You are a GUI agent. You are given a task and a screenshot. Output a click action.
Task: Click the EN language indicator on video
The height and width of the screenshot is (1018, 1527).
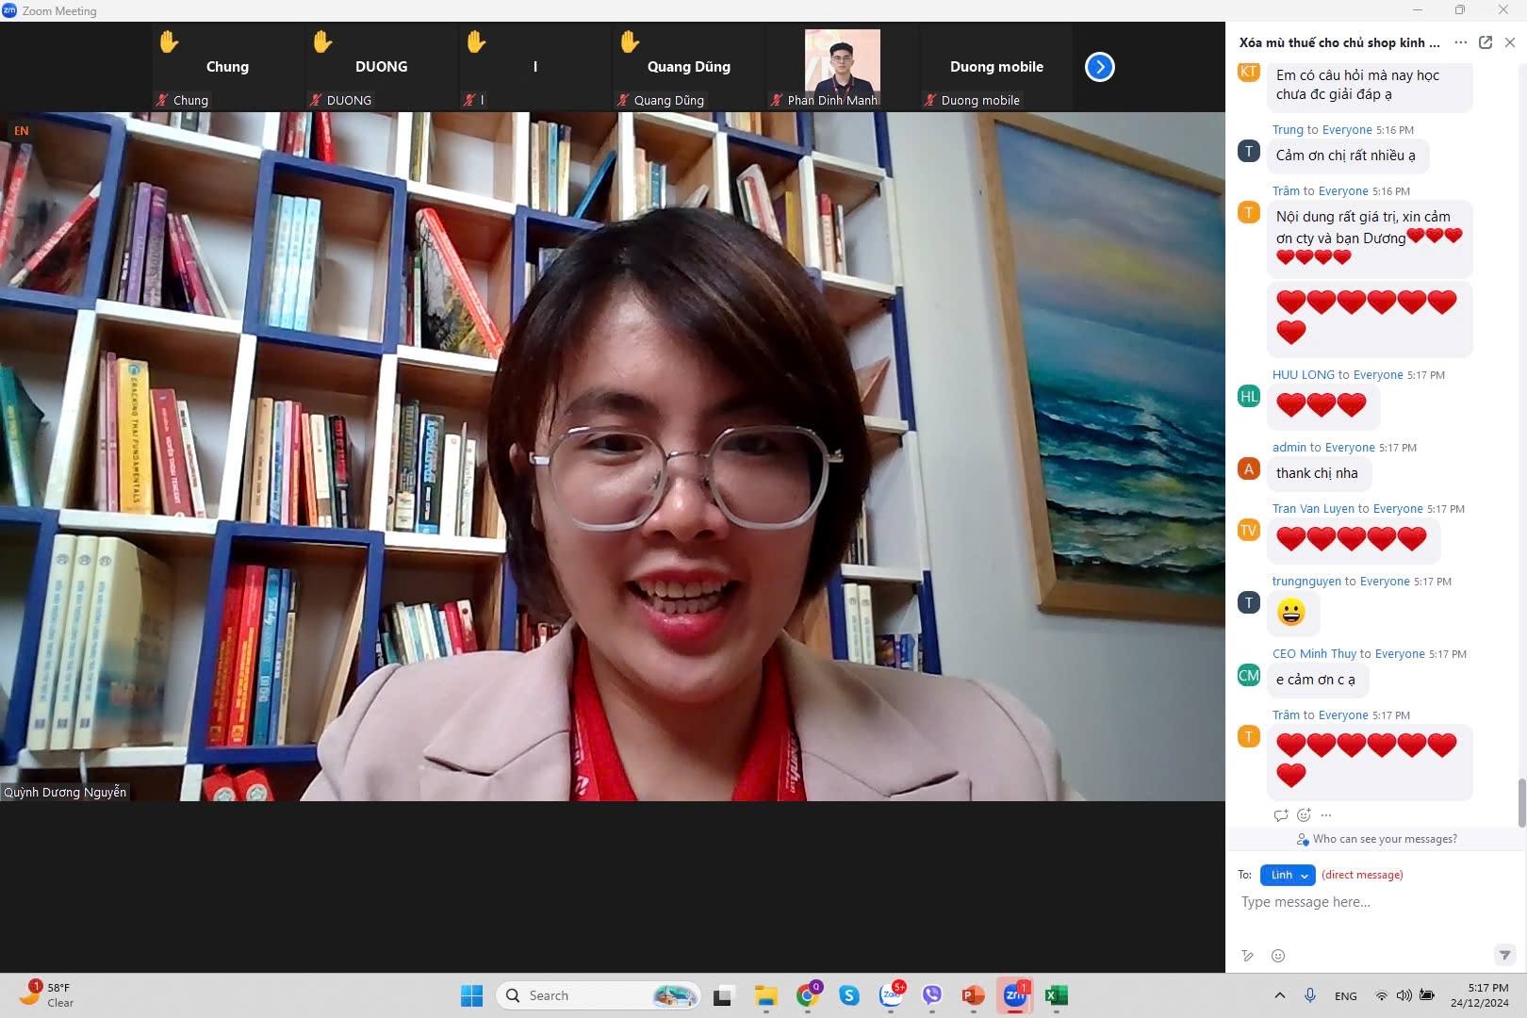21,131
